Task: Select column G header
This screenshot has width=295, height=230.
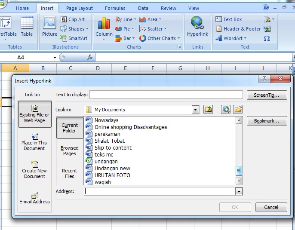Action: pos(180,68)
